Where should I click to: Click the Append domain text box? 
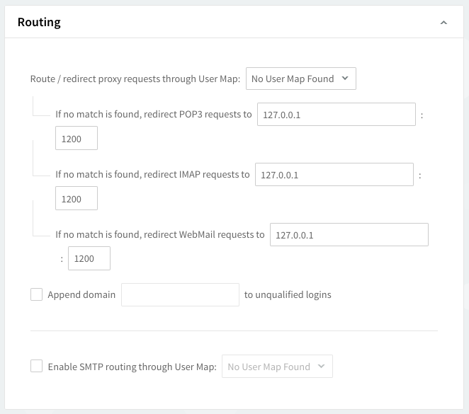(x=180, y=294)
